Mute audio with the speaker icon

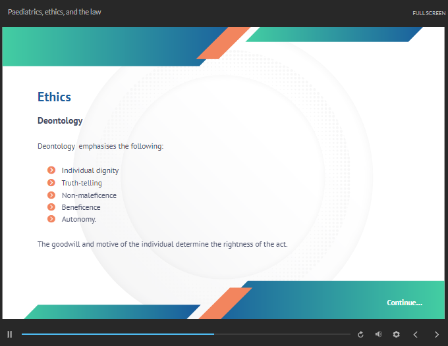(379, 334)
